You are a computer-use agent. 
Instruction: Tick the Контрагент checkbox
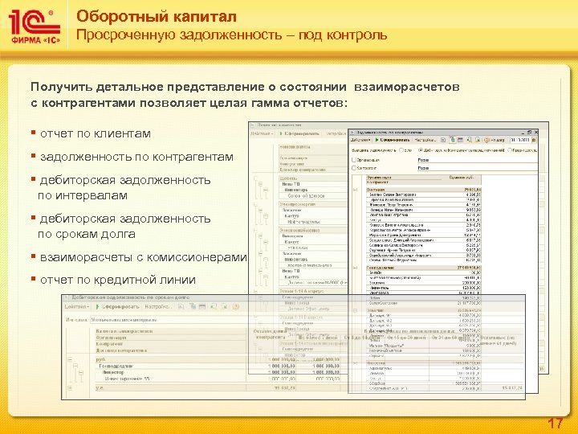pyautogui.click(x=354, y=168)
